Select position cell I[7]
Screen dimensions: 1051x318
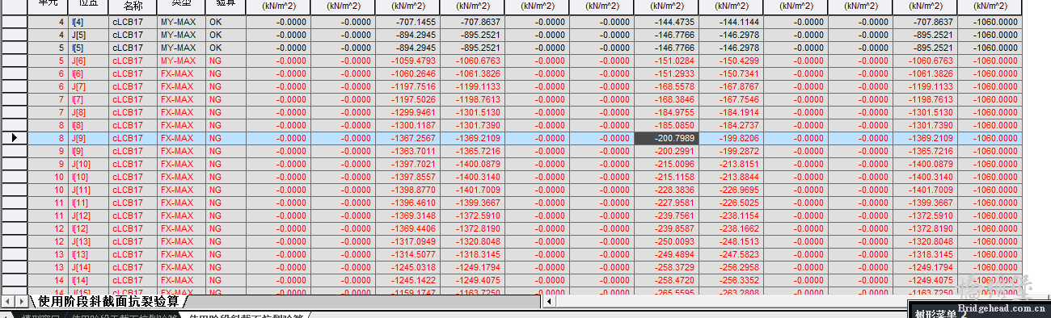click(x=89, y=99)
